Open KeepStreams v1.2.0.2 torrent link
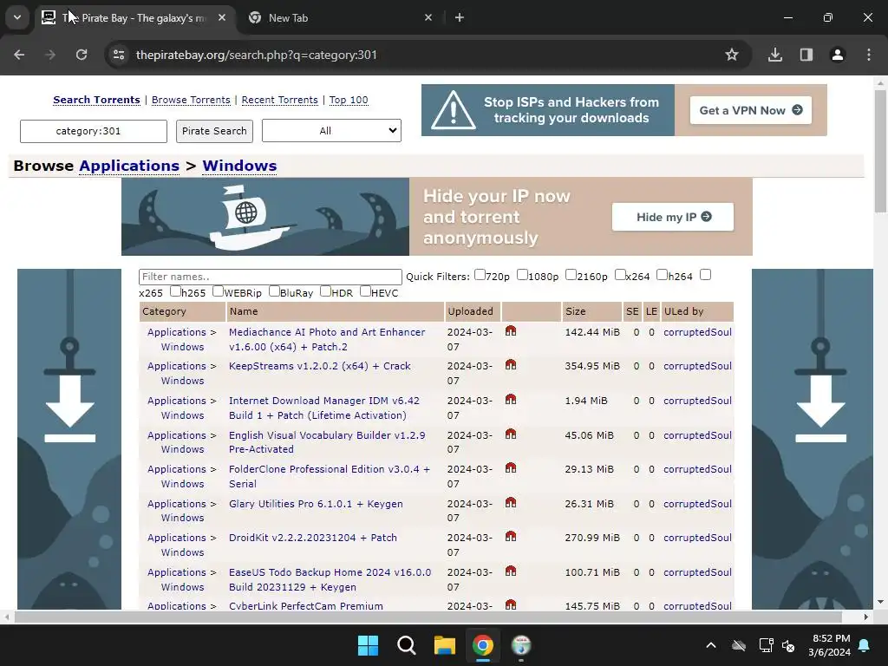 point(319,366)
